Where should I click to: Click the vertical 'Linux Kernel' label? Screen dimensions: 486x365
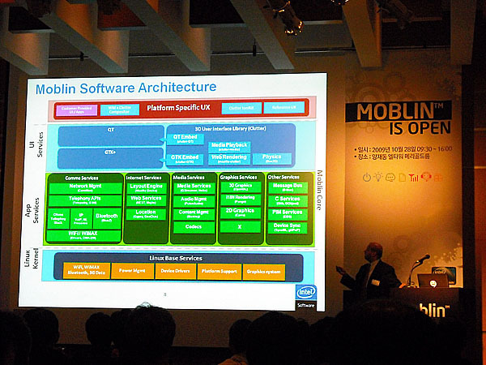coord(32,259)
